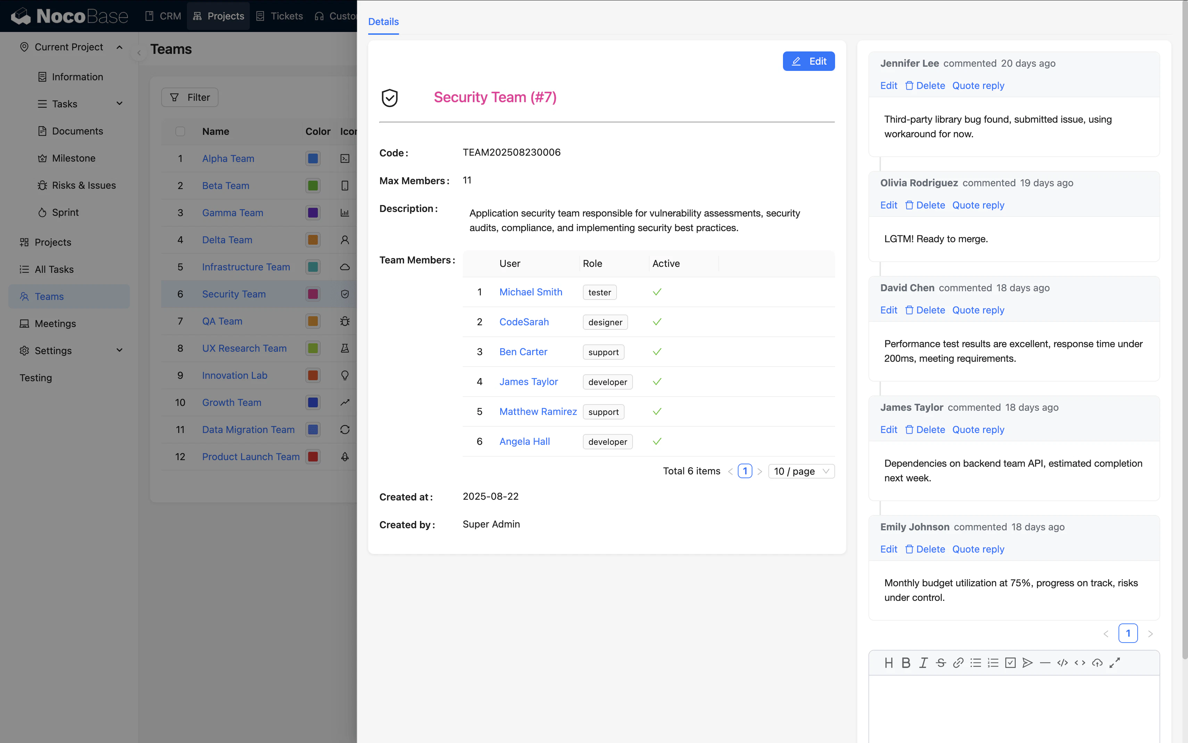Apply Strikethrough in comment editor
Image resolution: width=1188 pixels, height=743 pixels.
coord(940,663)
